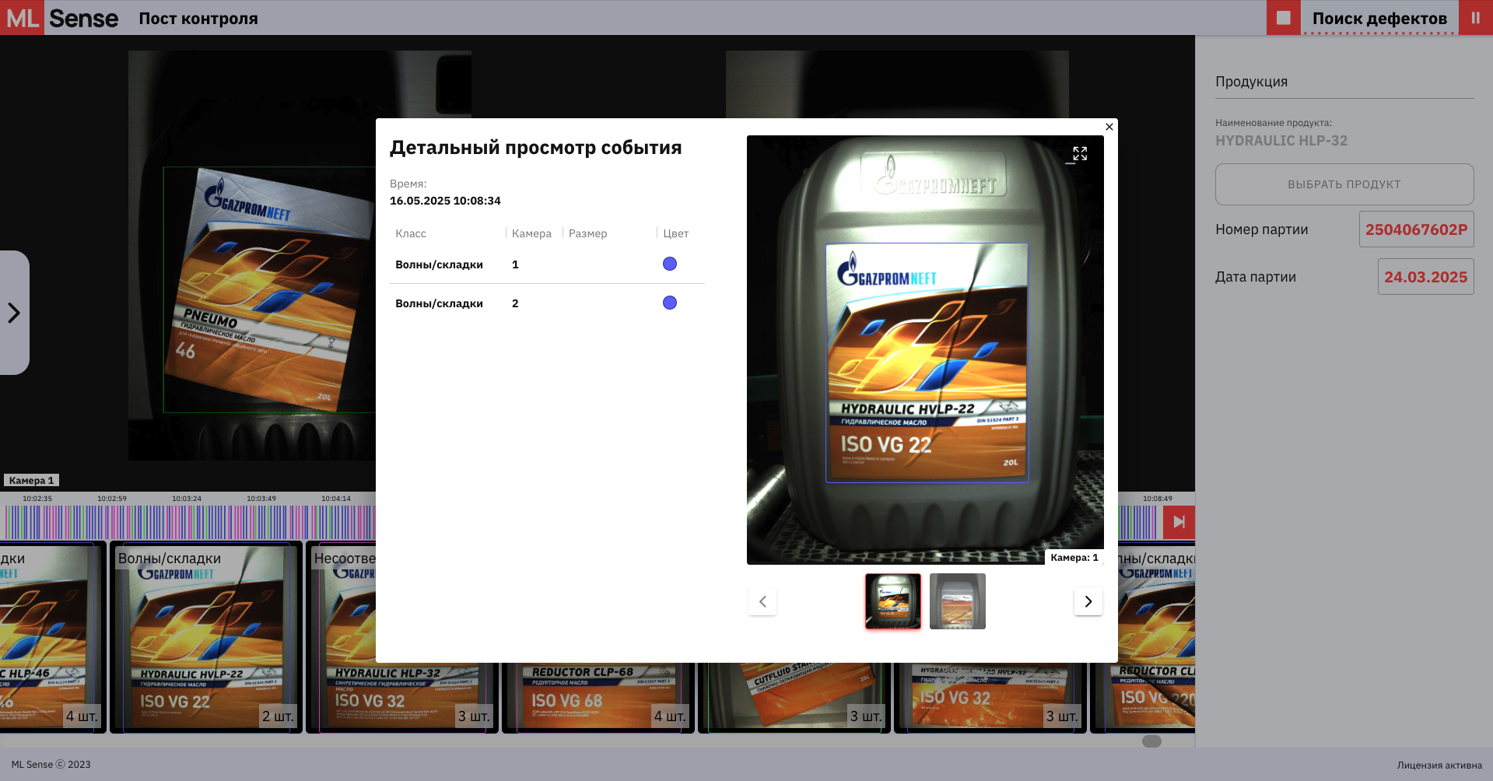Click the main event image in dialog
This screenshot has height=781, width=1493.
click(x=925, y=350)
